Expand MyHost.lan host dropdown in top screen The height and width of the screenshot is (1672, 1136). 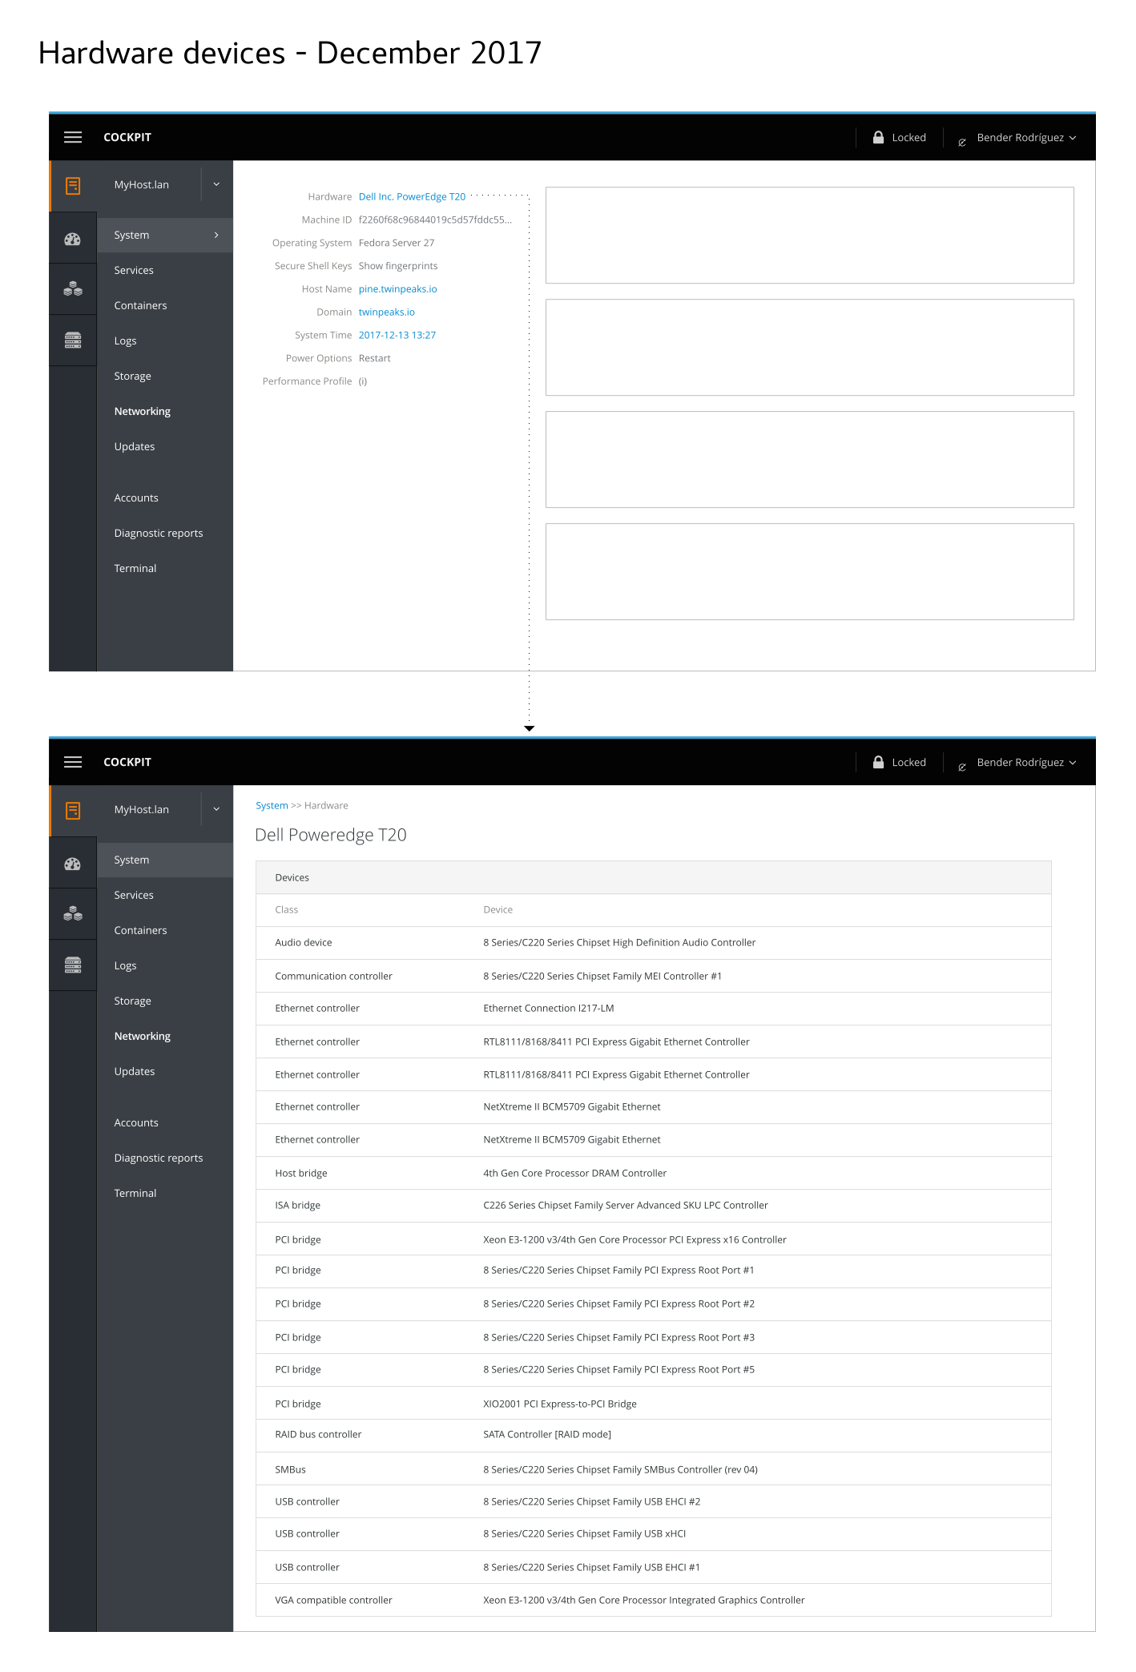tap(216, 184)
